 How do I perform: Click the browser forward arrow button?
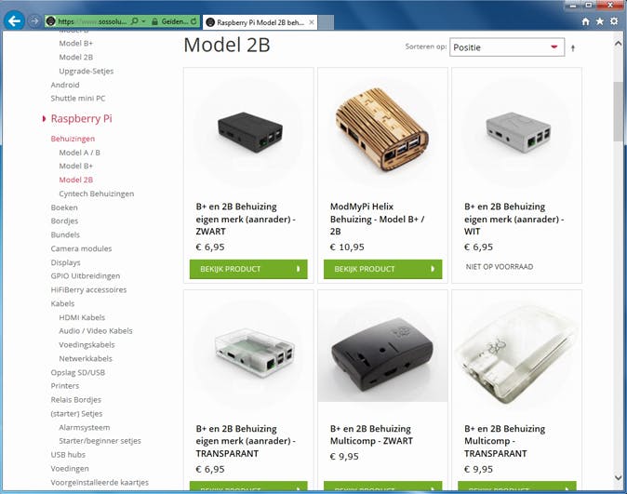(x=34, y=20)
